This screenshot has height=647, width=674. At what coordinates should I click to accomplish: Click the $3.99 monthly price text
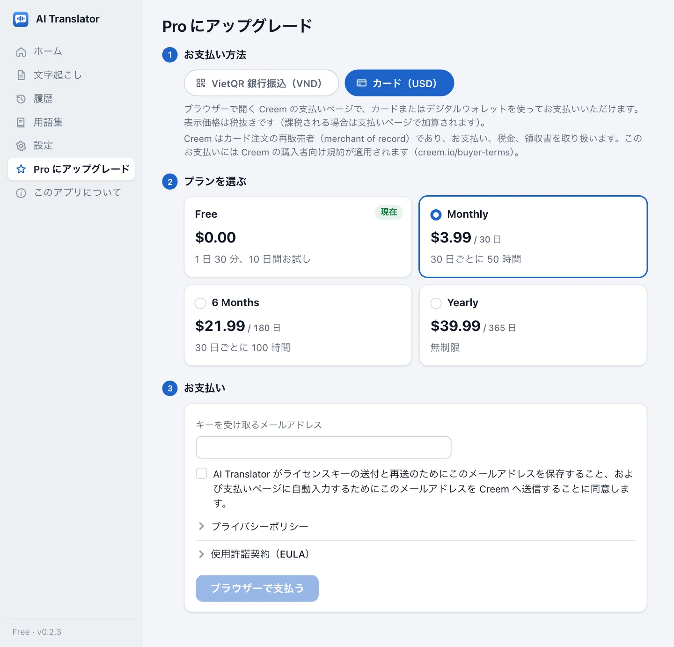pyautogui.click(x=451, y=237)
